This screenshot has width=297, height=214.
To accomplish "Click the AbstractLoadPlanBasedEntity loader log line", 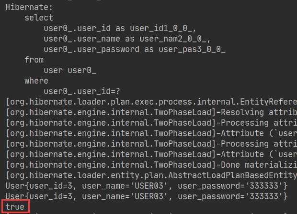I will [151, 176].
